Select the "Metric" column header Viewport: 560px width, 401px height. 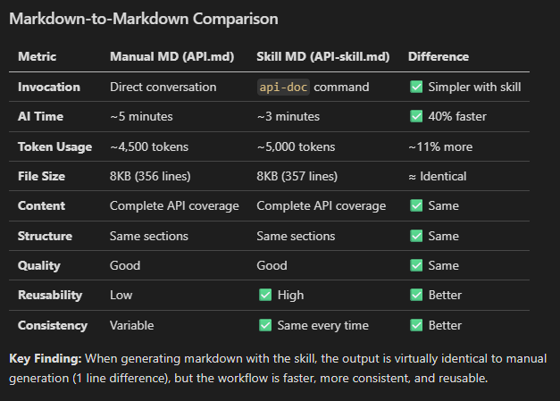tap(37, 56)
